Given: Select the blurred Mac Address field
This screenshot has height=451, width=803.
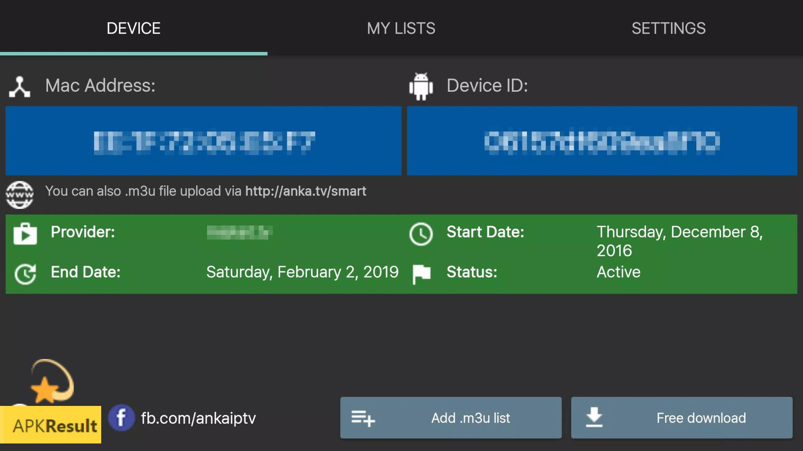Looking at the screenshot, I should pos(203,141).
